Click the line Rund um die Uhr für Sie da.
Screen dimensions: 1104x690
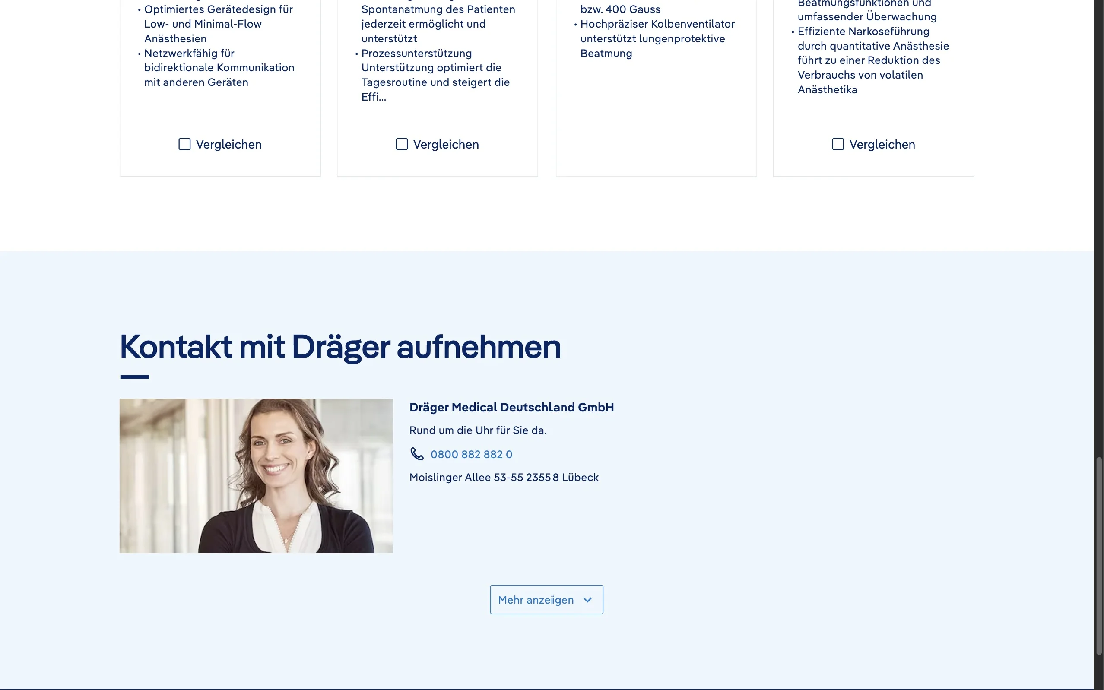[478, 430]
